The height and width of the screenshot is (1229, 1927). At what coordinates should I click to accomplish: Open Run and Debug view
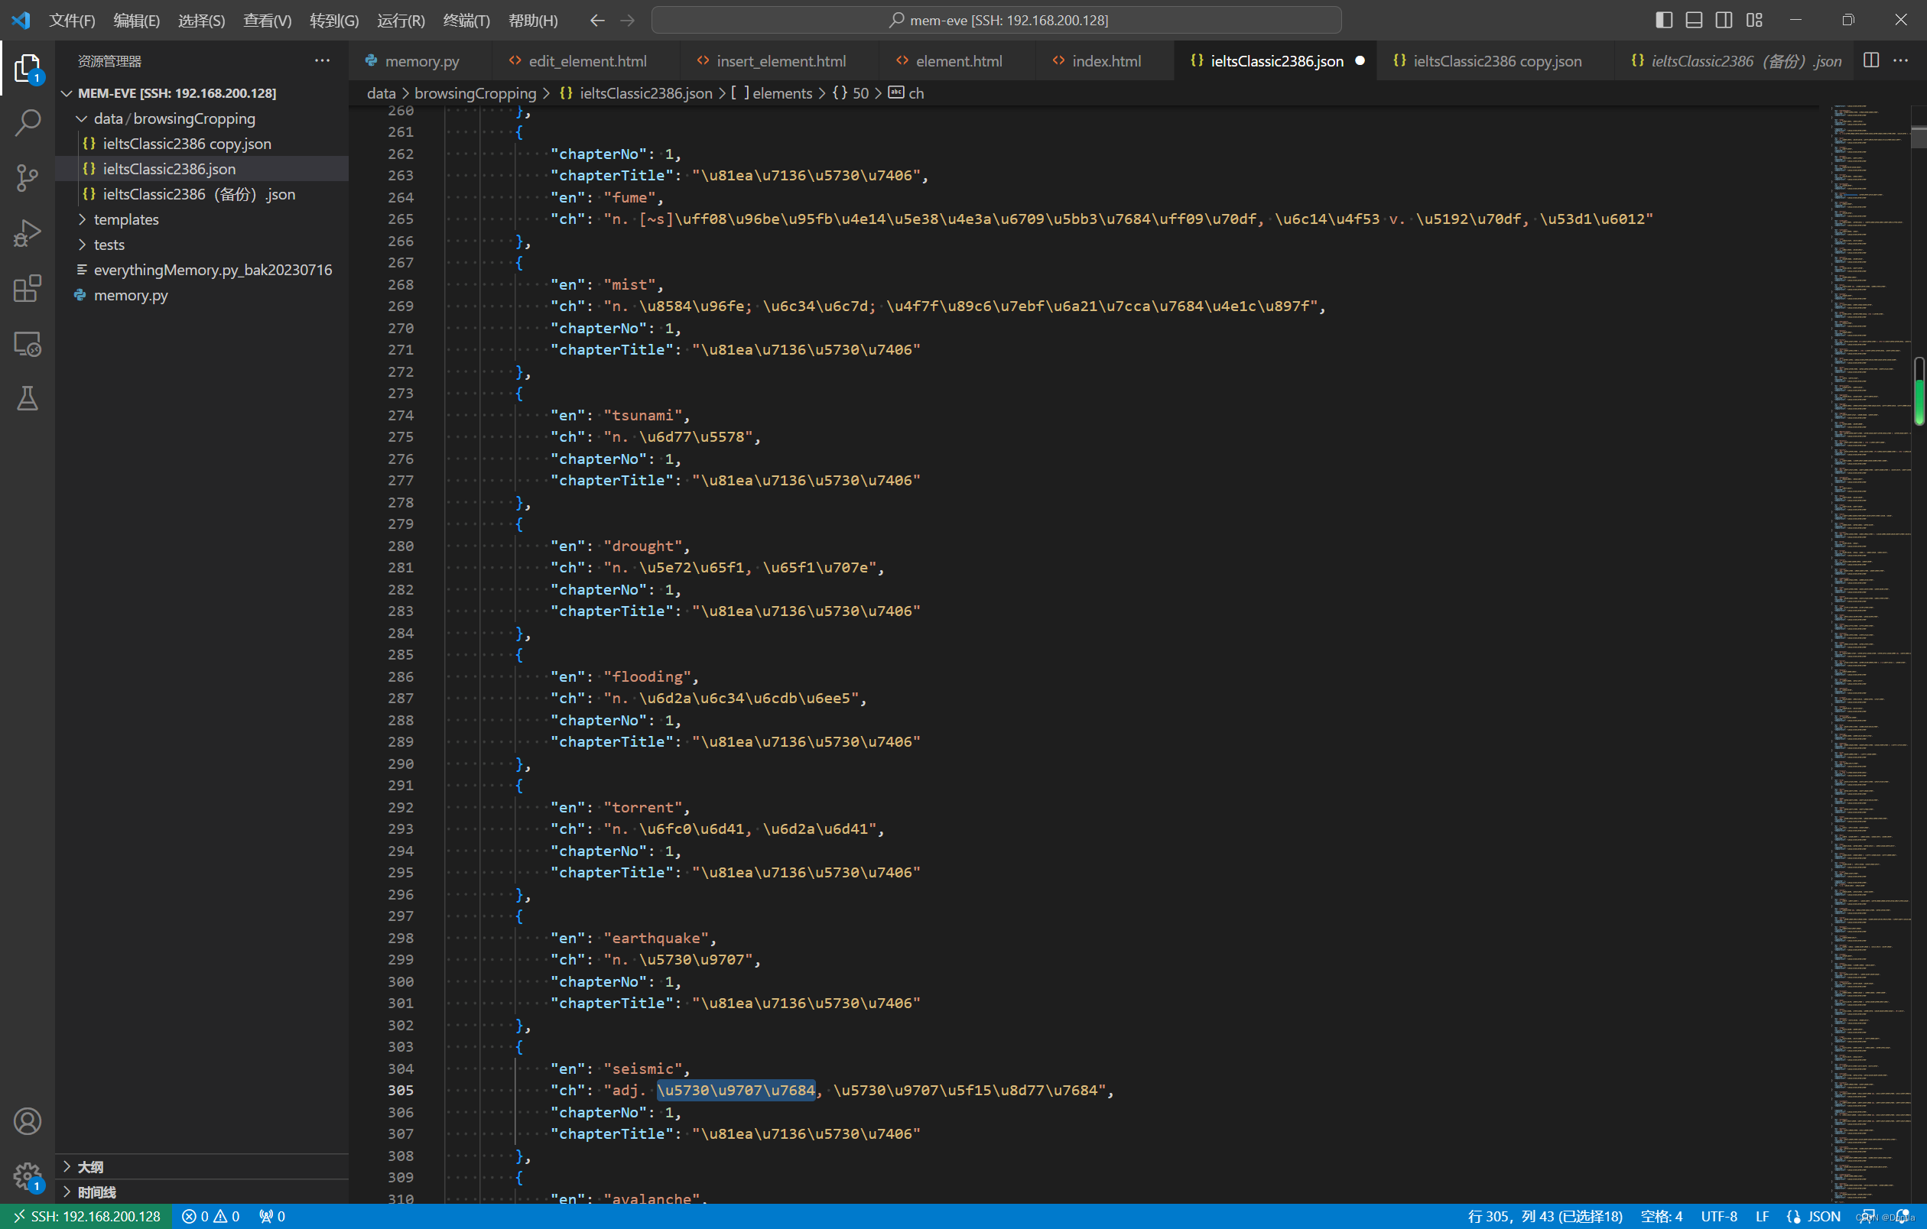[x=28, y=232]
